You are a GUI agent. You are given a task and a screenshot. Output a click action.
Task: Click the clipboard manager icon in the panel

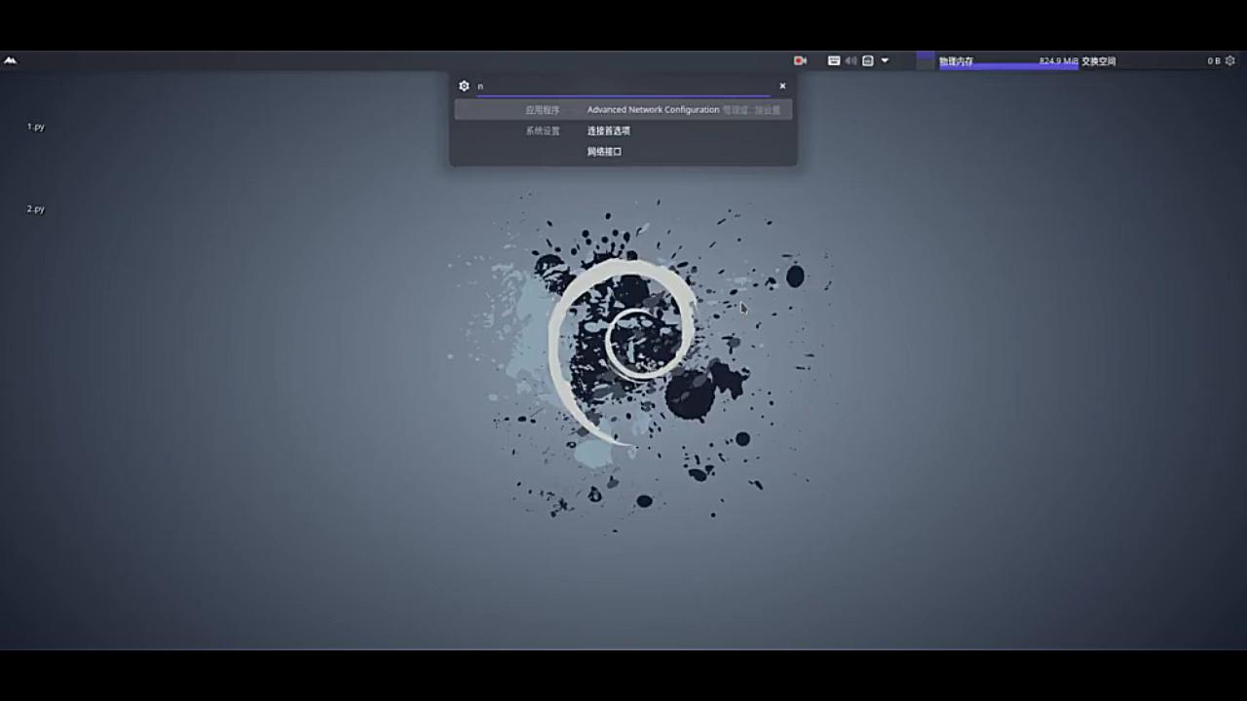coord(866,60)
